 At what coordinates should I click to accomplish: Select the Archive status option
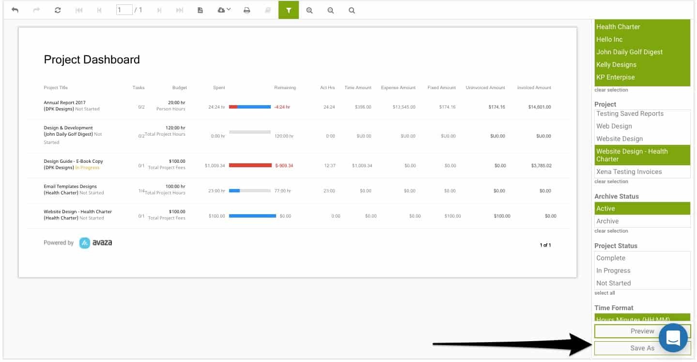[x=642, y=221]
